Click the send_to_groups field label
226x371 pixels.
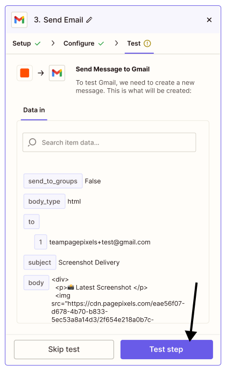(53, 181)
